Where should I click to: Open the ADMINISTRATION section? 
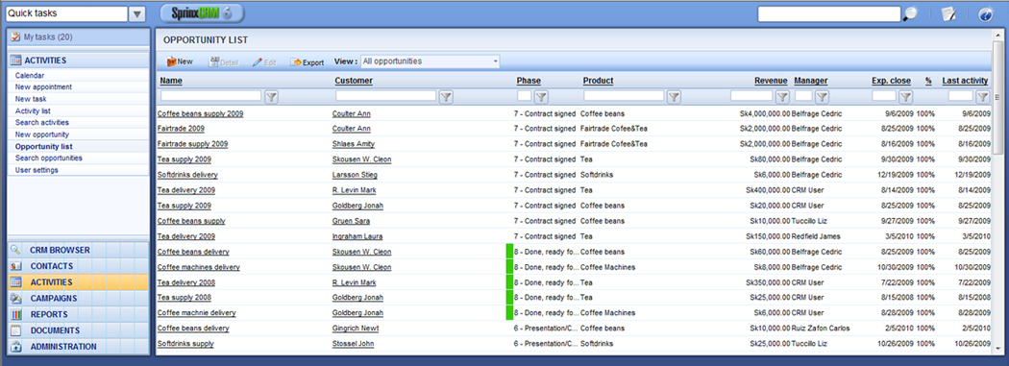(x=78, y=347)
